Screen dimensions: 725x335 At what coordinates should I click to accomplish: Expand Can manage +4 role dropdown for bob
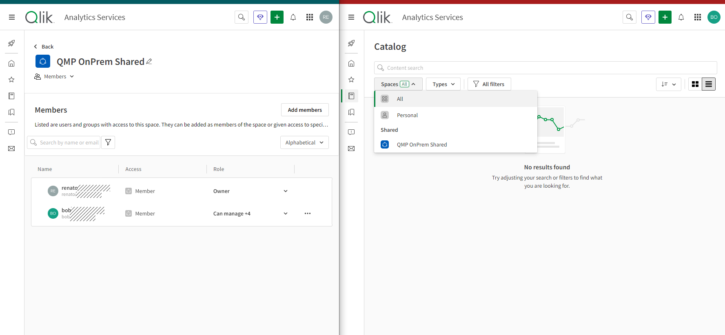[x=286, y=213]
